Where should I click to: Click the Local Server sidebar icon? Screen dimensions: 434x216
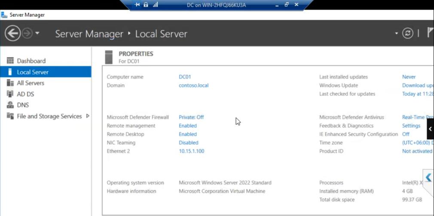[x=10, y=72]
